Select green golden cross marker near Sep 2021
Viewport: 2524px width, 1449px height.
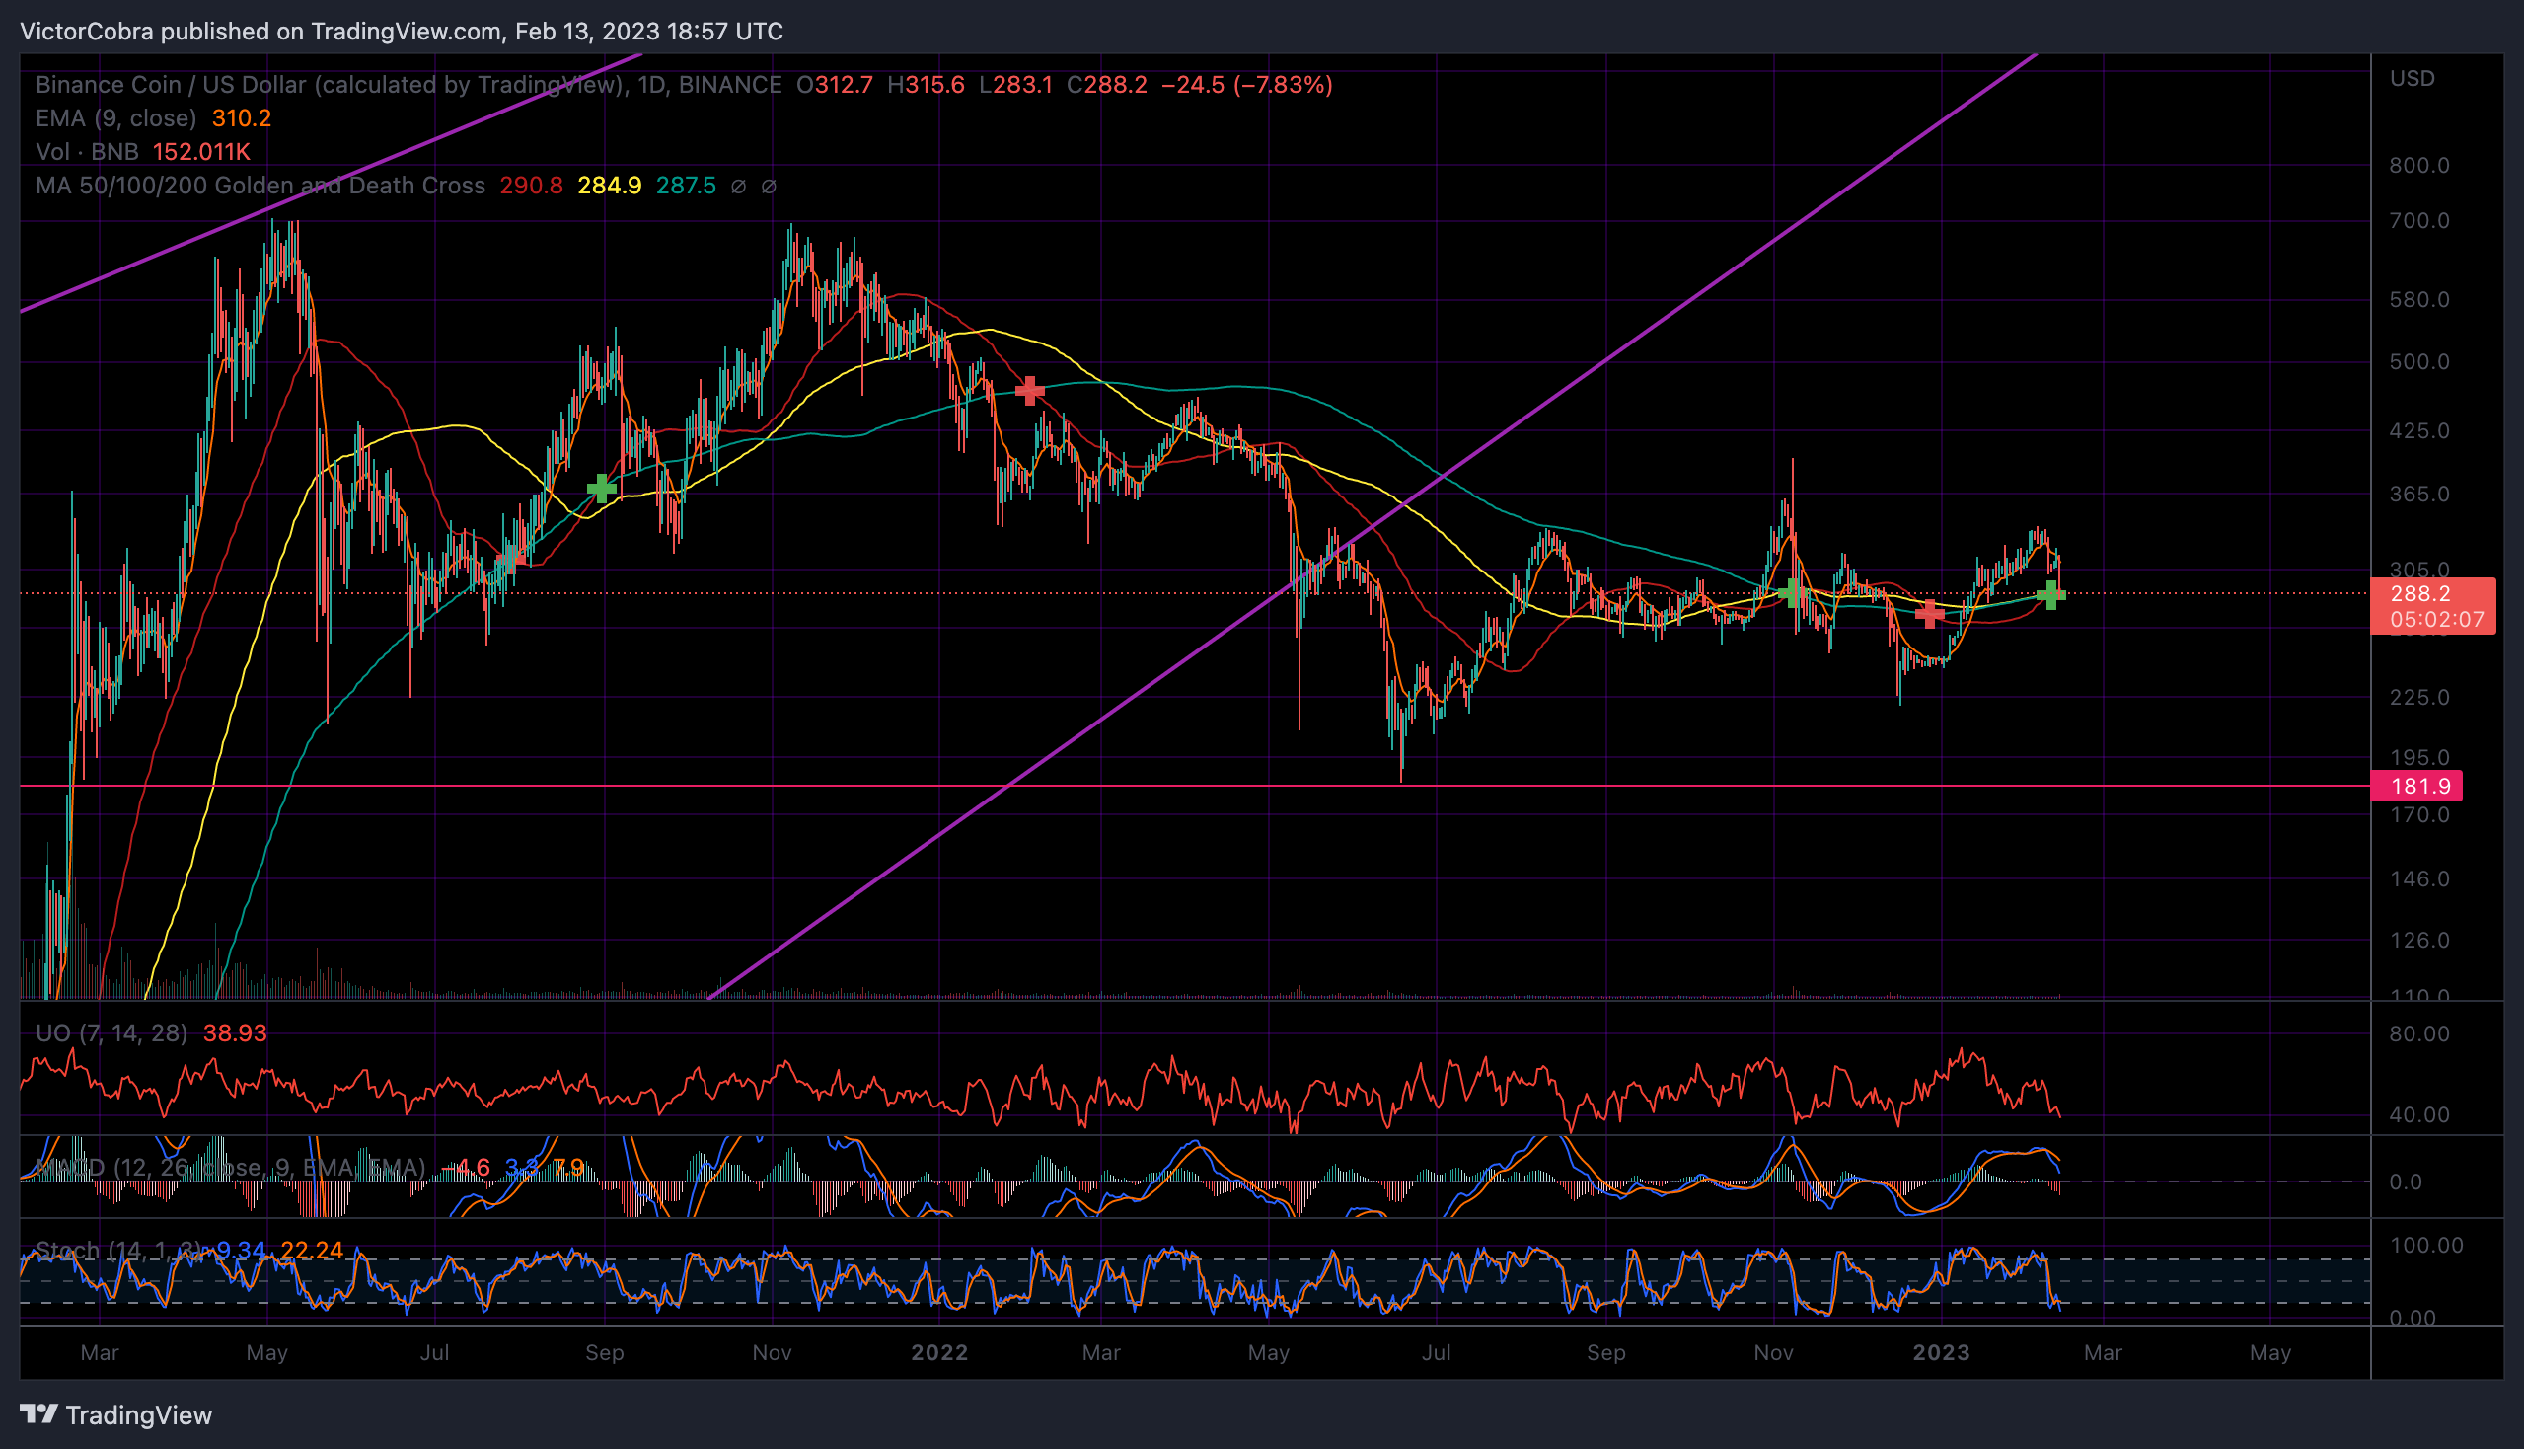point(601,489)
